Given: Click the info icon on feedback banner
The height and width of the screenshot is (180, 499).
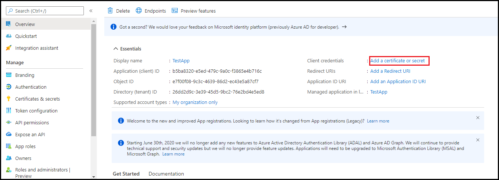Looking at the screenshot, I should 114,27.
